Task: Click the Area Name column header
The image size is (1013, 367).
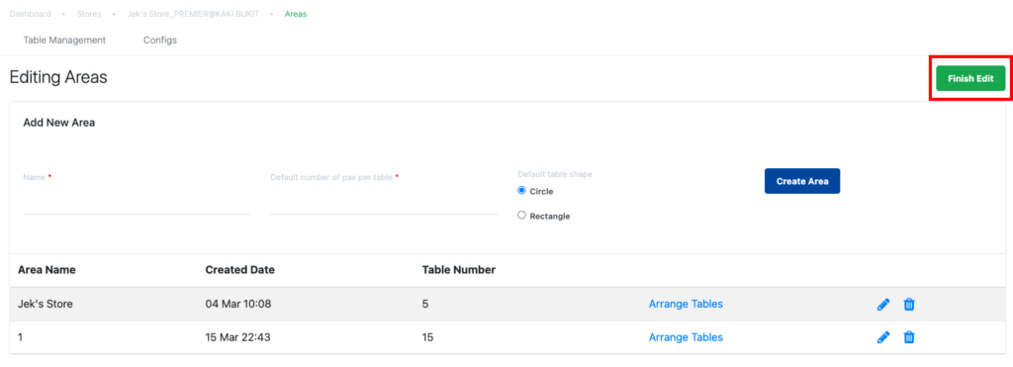Action: click(x=46, y=270)
